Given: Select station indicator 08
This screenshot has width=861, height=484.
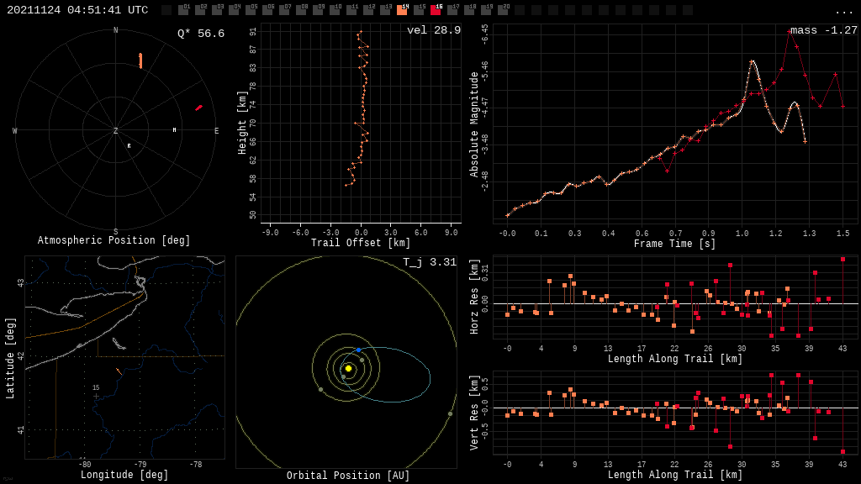Looking at the screenshot, I should [301, 9].
